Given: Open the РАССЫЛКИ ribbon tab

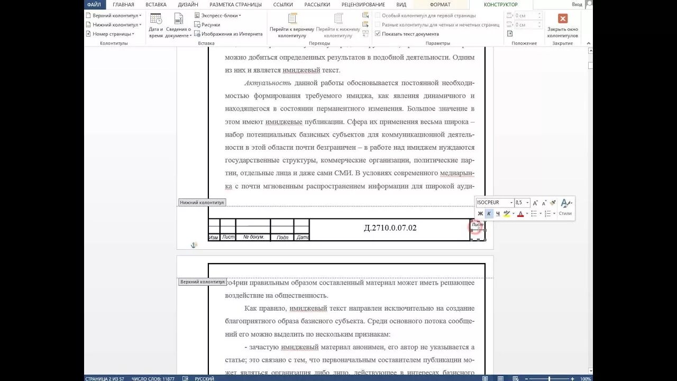Looking at the screenshot, I should [317, 5].
